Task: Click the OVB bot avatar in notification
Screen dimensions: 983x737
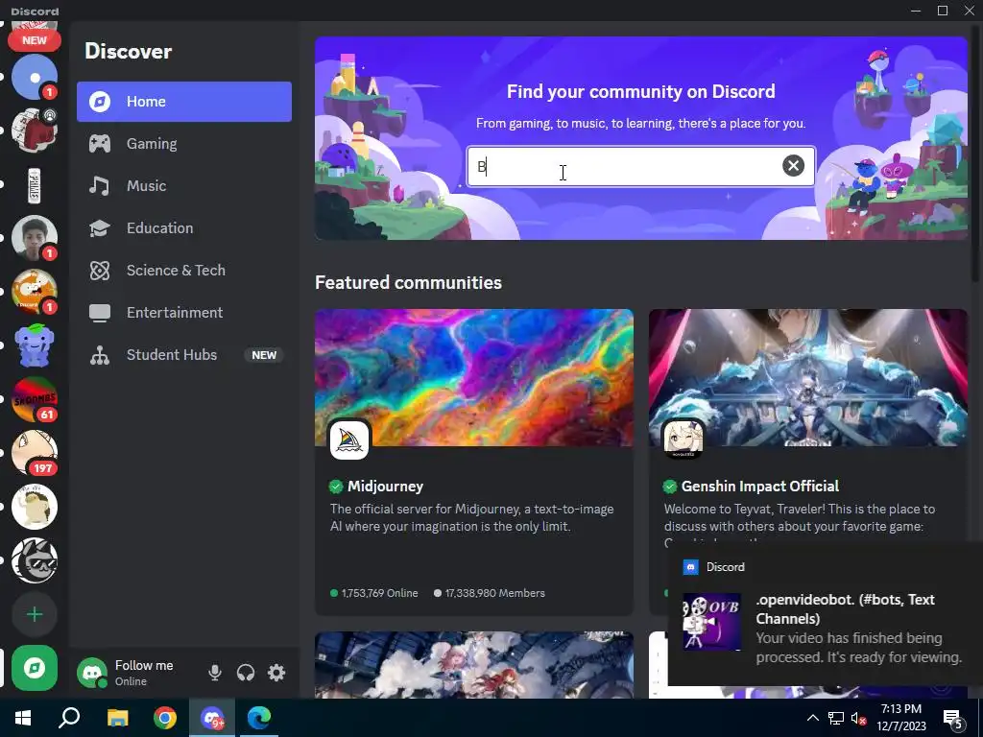Action: pyautogui.click(x=711, y=622)
